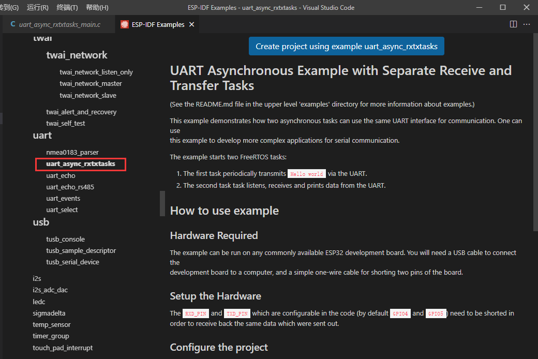Click the README pane vertical scrollbar
This screenshot has width=538, height=359.
click(x=535, y=132)
